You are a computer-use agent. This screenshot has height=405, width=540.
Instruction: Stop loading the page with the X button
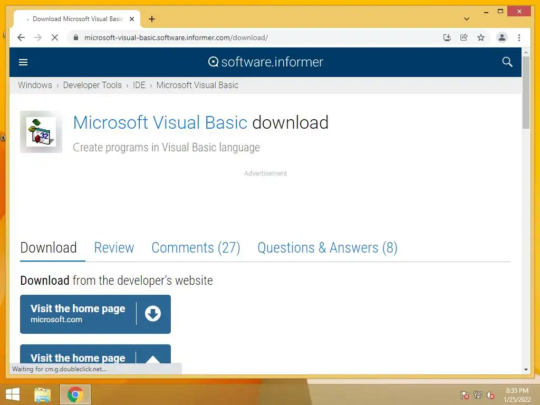(x=55, y=37)
